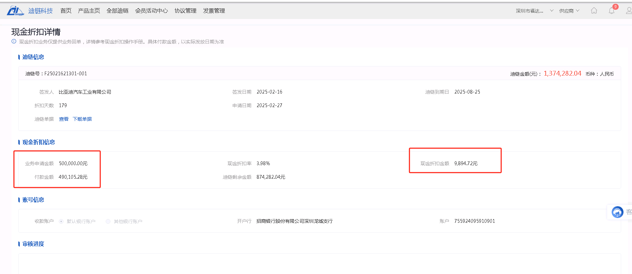632x274 pixels.
Task: Click the 业务申请金额 500,000.00元 value
Action: [x=73, y=163]
